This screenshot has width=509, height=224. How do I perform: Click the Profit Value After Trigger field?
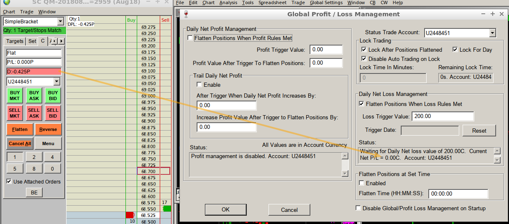(326, 63)
